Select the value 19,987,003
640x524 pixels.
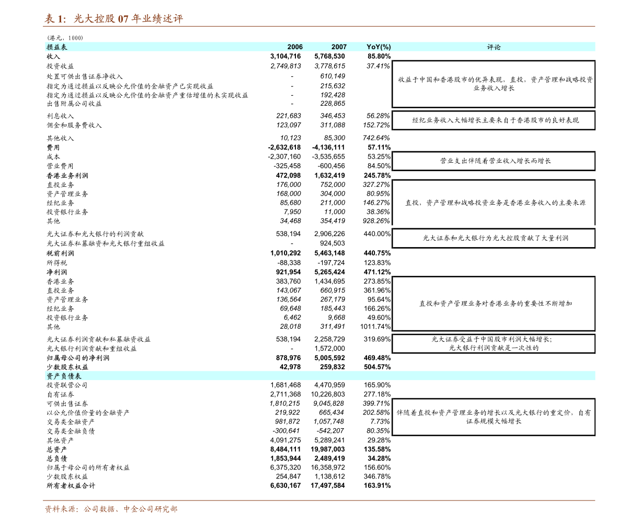tap(328, 450)
